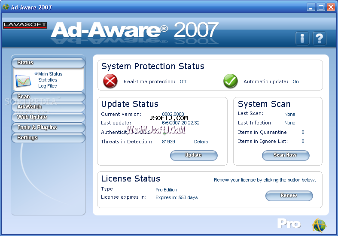Image resolution: width=338 pixels, height=236 pixels.
Task: Select Main Status in the Status submenu
Action: [x=50, y=74]
